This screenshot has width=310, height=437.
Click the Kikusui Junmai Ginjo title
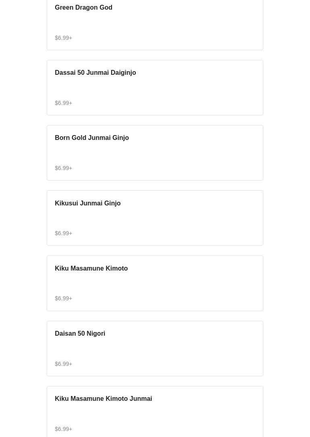[x=88, y=203]
